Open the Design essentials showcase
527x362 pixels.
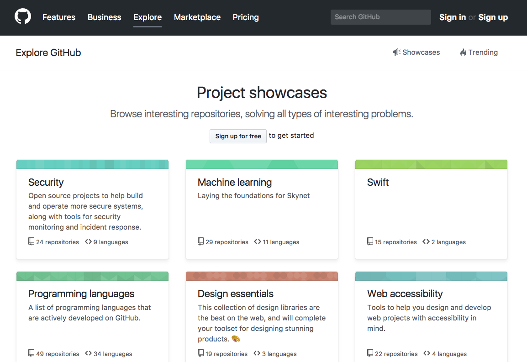pos(236,294)
